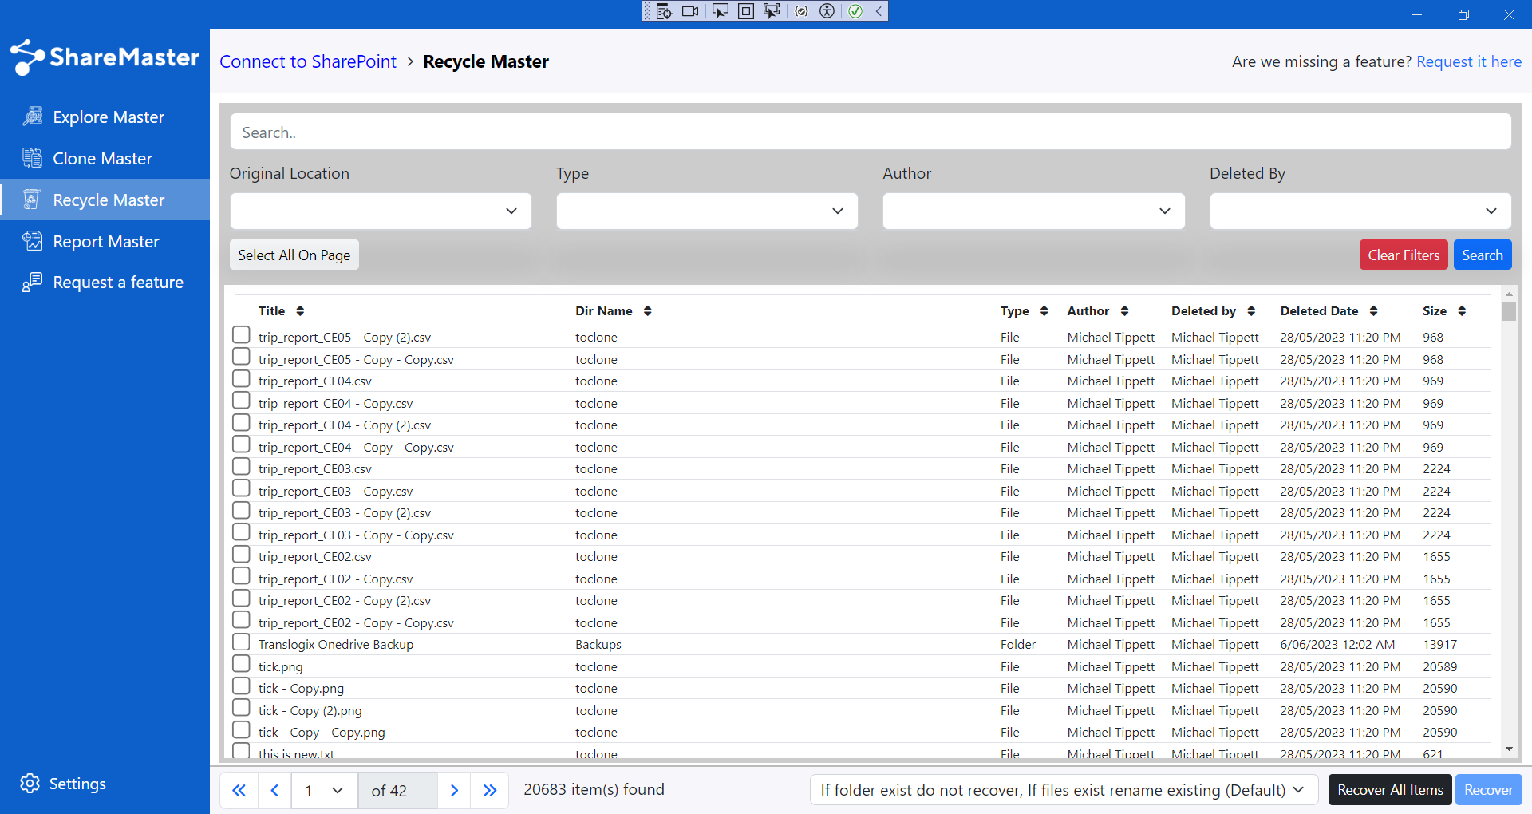Sort by Deleted by column arrows
This screenshot has height=814, width=1532.
1251,311
